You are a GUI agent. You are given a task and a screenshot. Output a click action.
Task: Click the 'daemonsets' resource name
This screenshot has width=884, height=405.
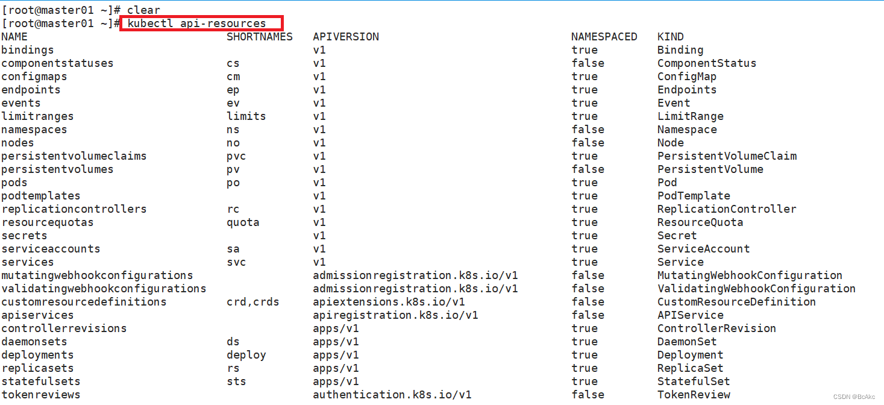34,342
